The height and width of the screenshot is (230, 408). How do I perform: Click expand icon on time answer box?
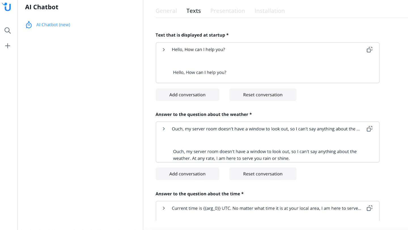point(369,208)
